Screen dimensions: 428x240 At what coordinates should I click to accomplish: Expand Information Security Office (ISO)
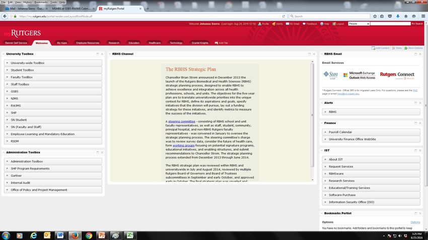[x=371, y=202]
